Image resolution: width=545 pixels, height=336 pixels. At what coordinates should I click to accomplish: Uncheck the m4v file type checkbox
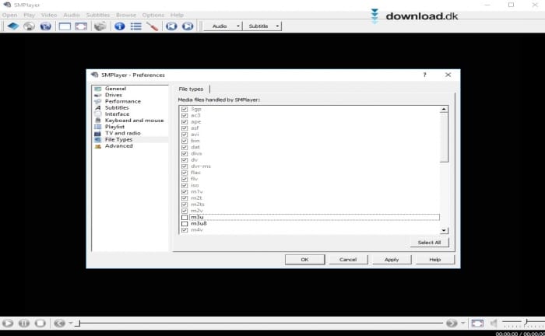coord(185,229)
